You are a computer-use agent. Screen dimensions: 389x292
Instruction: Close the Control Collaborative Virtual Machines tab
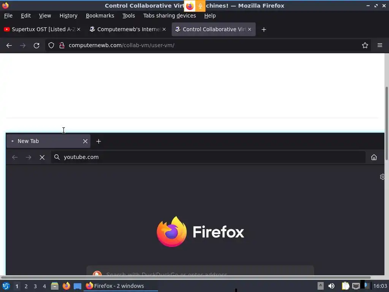point(250,29)
